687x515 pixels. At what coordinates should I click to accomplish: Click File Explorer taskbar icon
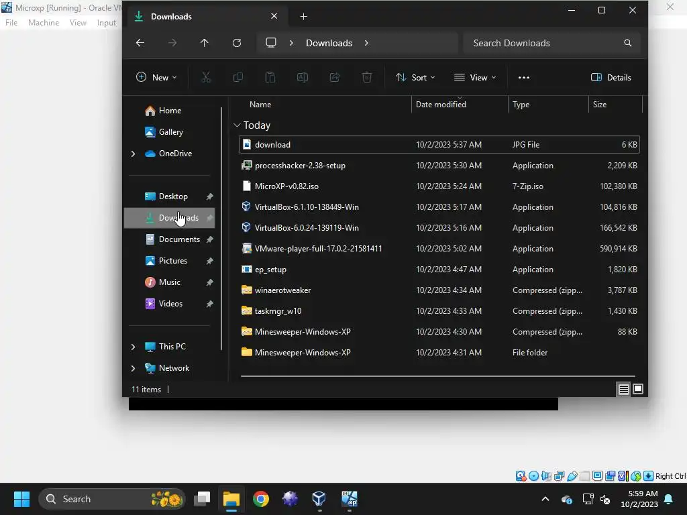(x=231, y=499)
